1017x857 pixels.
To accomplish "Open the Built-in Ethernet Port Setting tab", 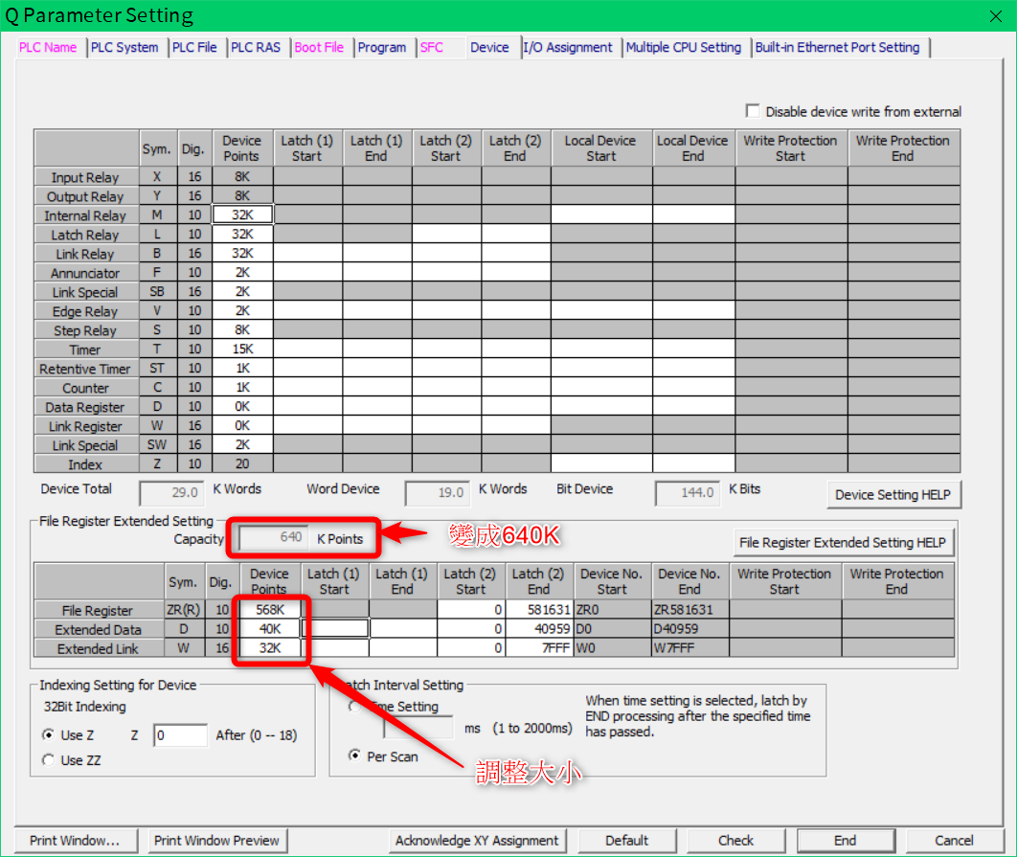I will (837, 47).
